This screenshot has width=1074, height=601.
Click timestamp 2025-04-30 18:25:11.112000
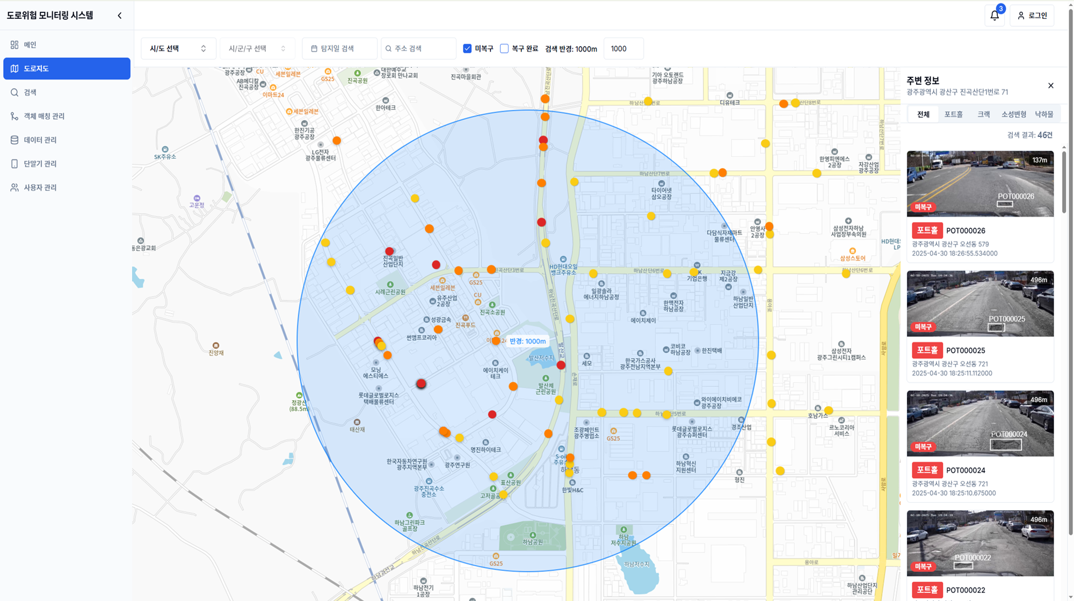pyautogui.click(x=952, y=373)
